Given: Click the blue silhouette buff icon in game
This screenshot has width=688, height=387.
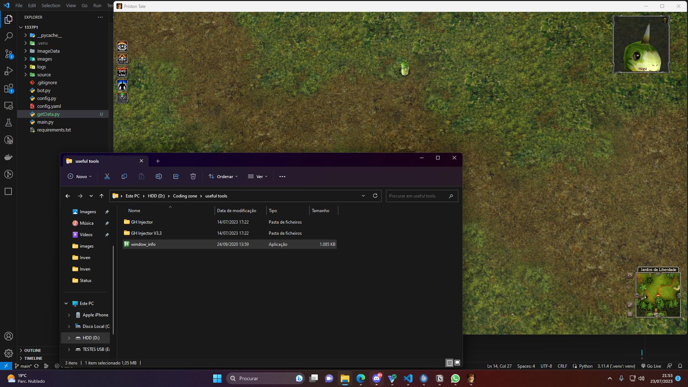Looking at the screenshot, I should tap(122, 85).
